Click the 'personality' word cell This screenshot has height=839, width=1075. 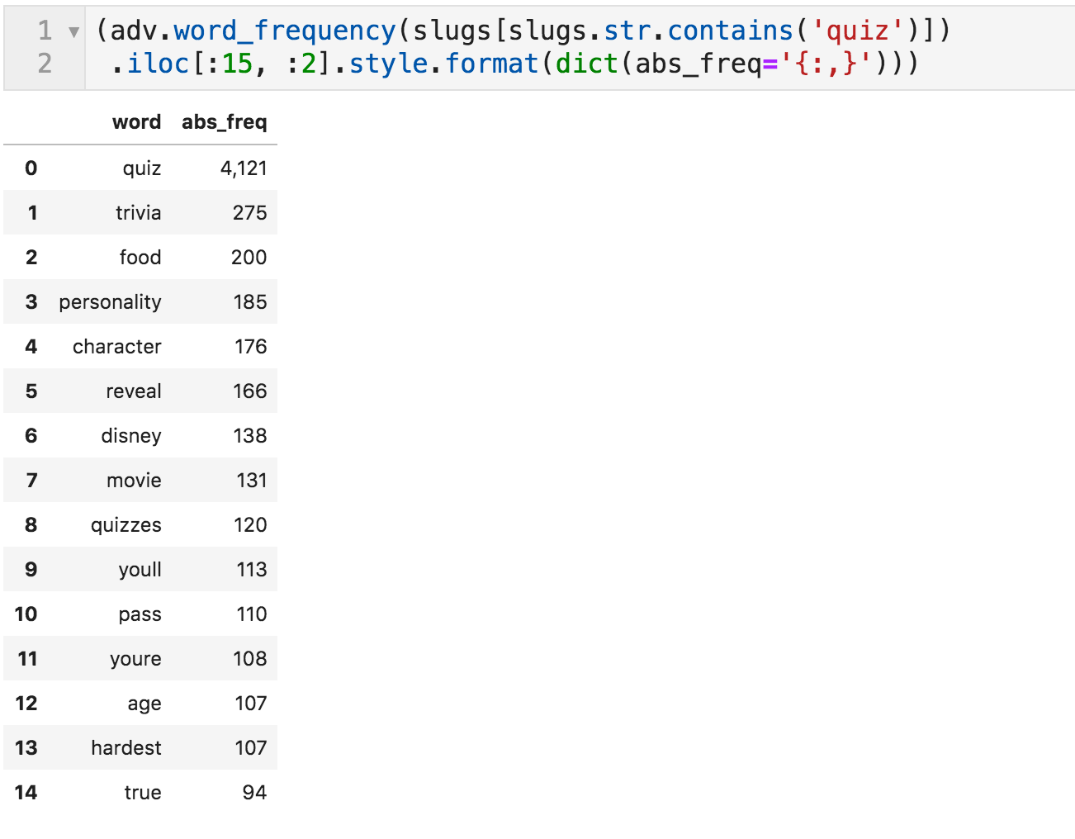[x=110, y=302]
